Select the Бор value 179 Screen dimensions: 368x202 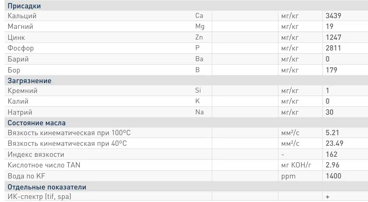[331, 70]
